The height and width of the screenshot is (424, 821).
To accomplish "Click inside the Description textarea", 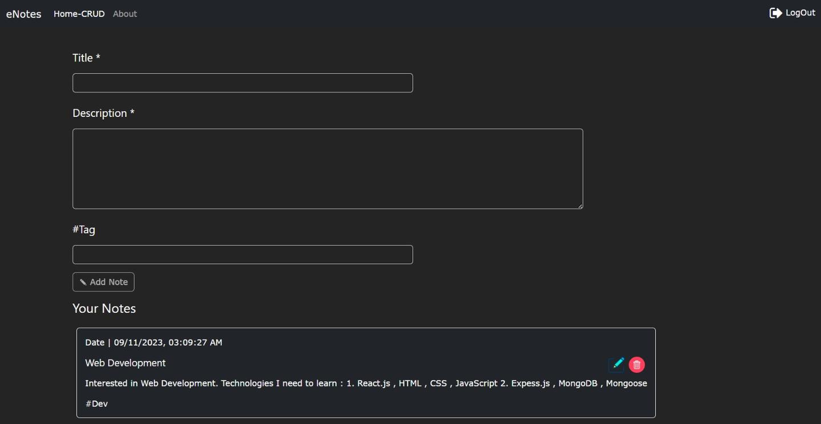I will [327, 169].
